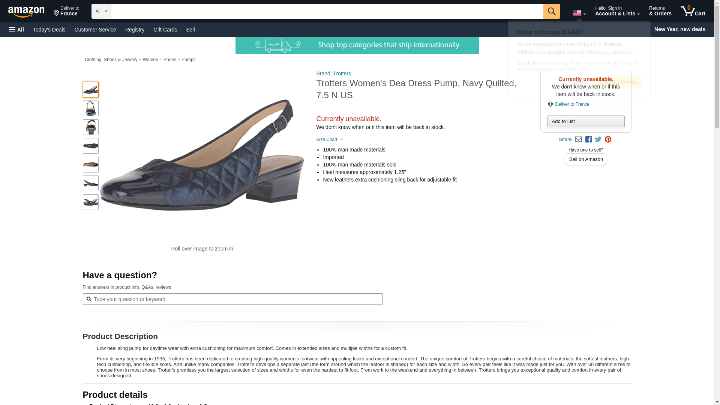Open the cart icon
This screenshot has height=405, width=720.
point(693,11)
